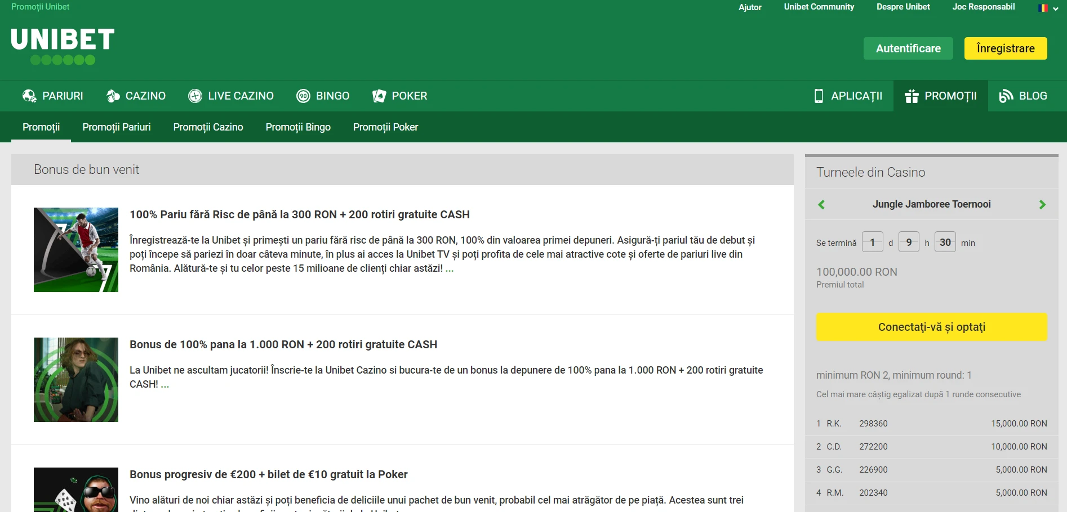Viewport: 1067px width, 512px height.
Task: Select the Promoții sub-tab
Action: [x=41, y=127]
